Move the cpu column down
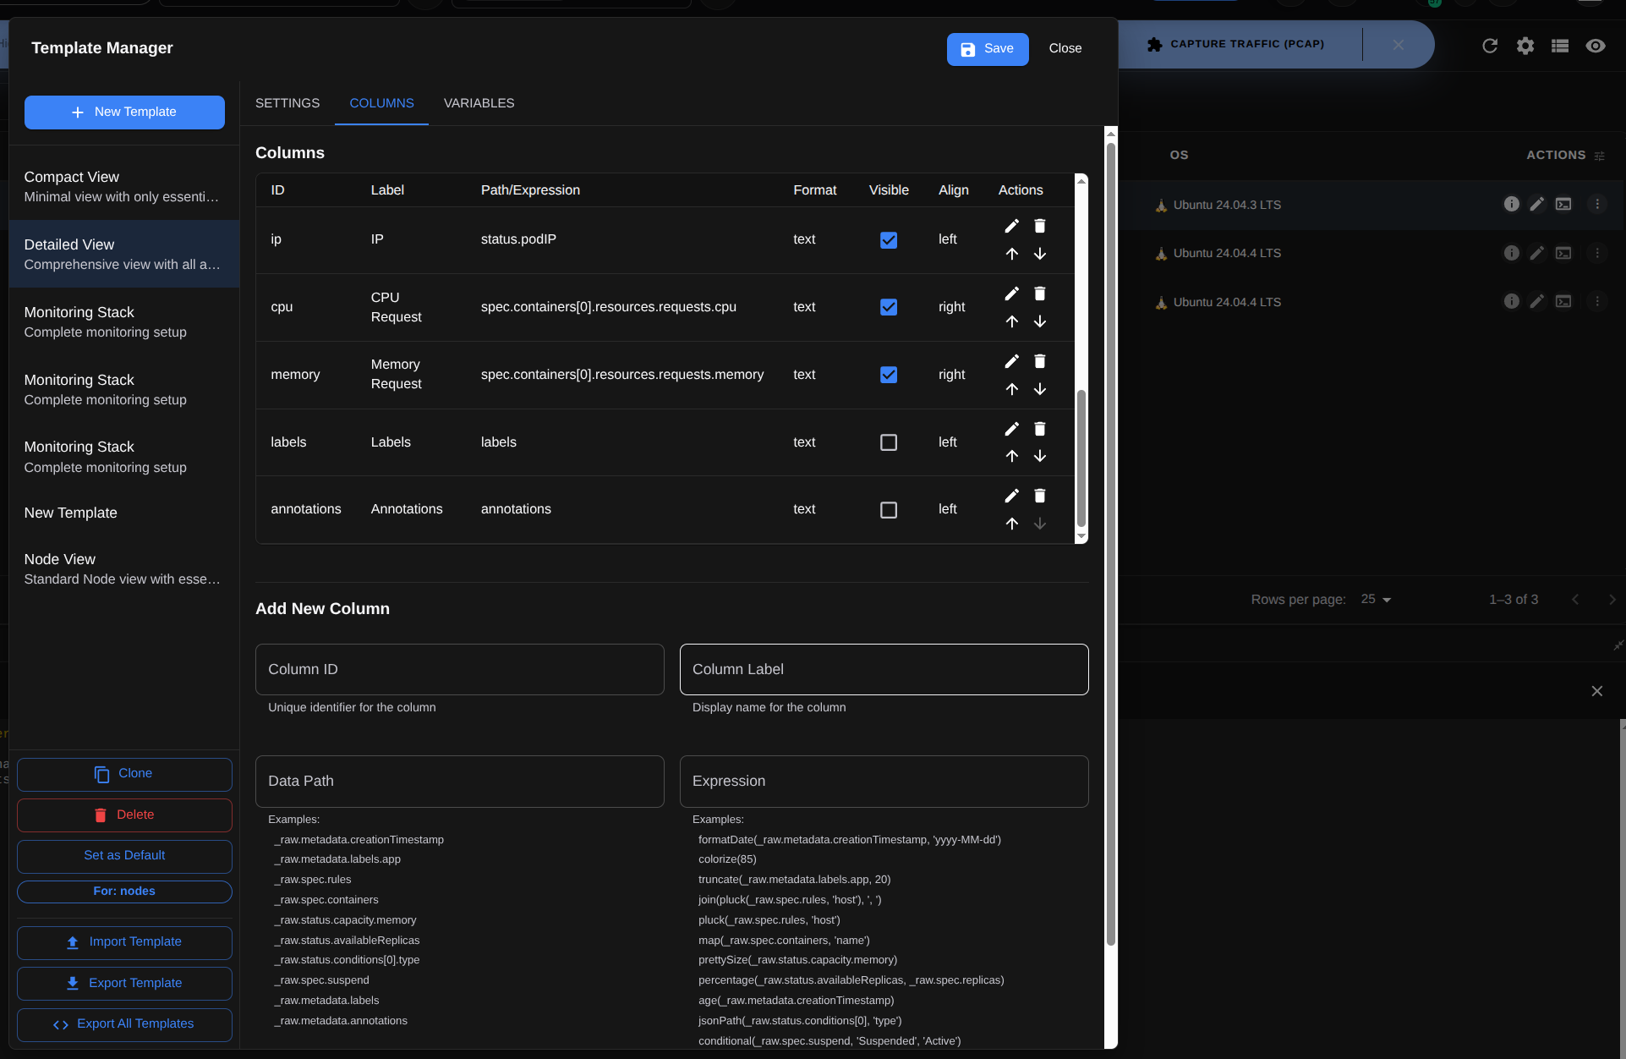The width and height of the screenshot is (1626, 1059). pyautogui.click(x=1040, y=321)
